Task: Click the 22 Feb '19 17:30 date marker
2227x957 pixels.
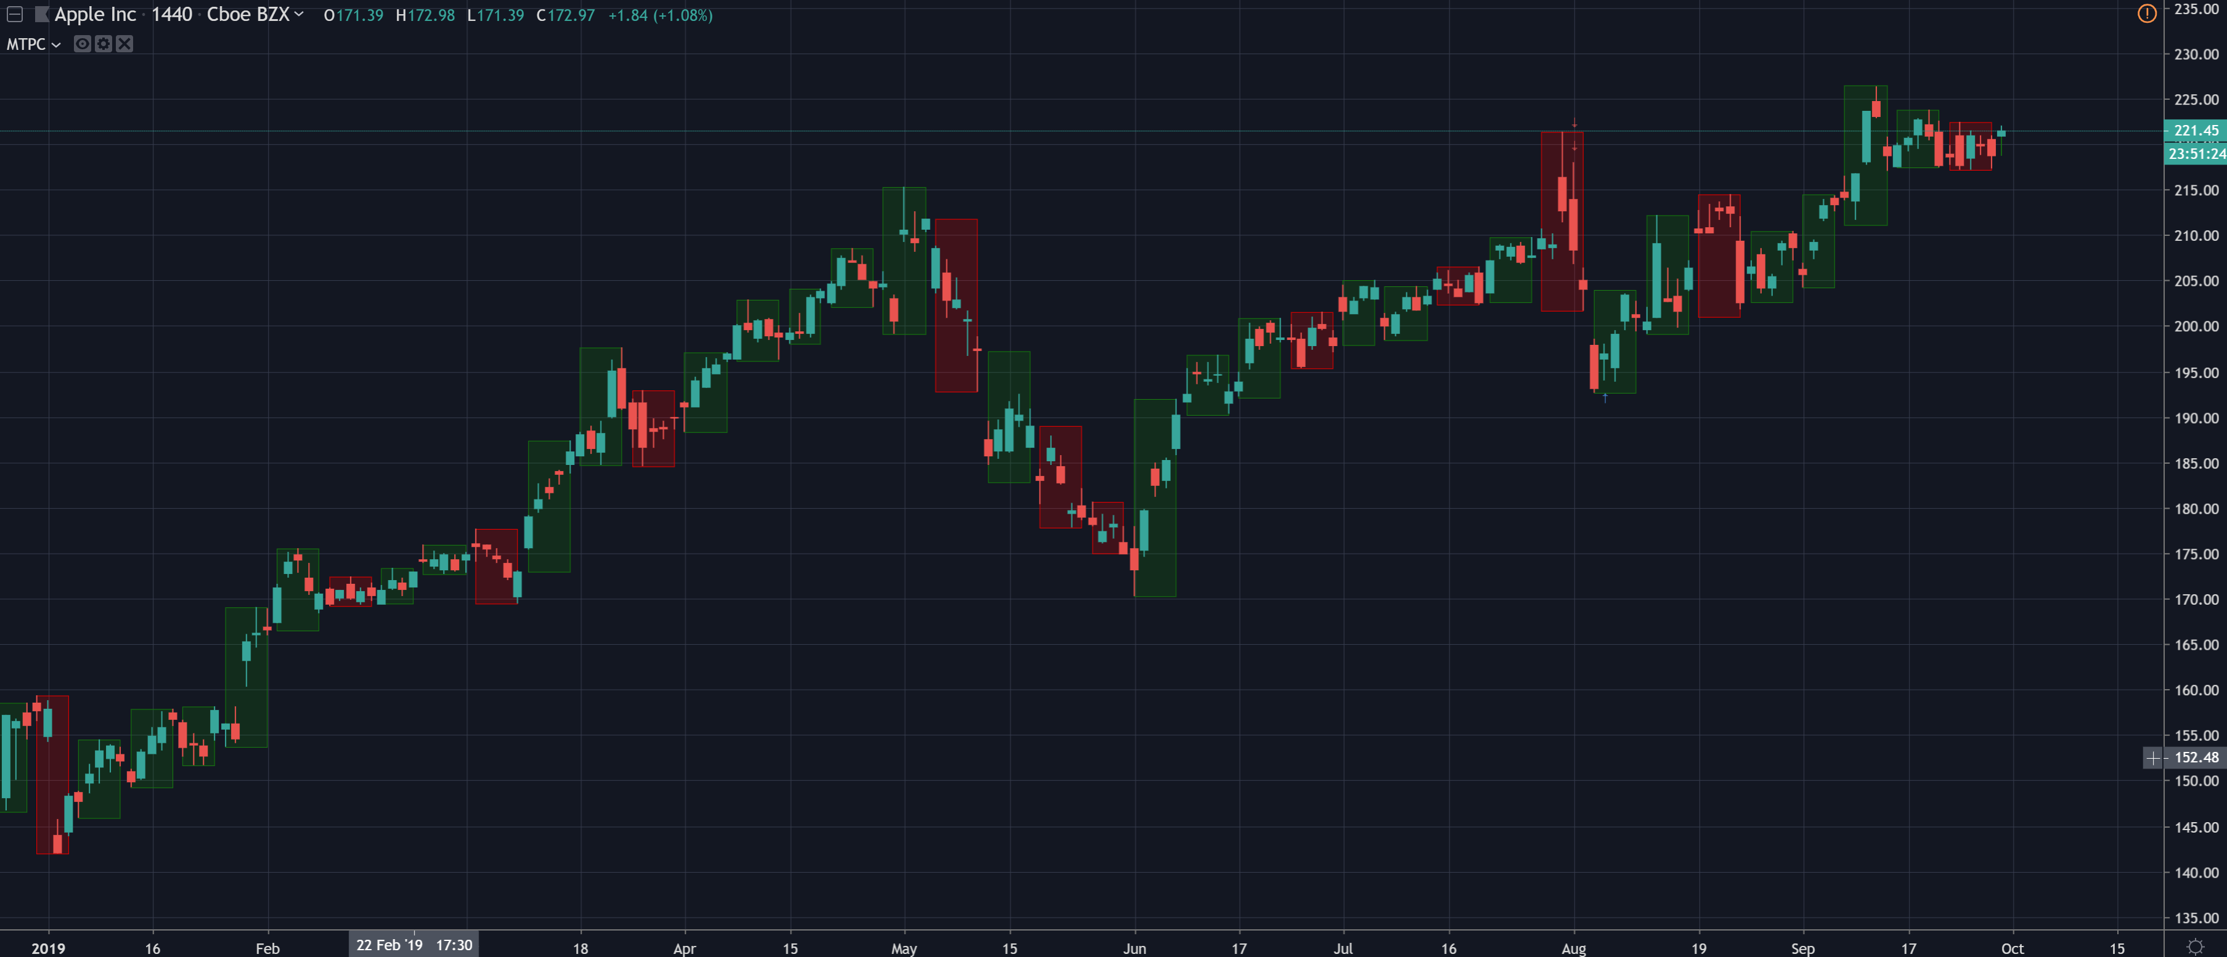Action: tap(414, 945)
